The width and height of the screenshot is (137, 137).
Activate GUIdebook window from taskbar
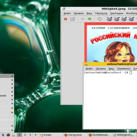[100, 135]
